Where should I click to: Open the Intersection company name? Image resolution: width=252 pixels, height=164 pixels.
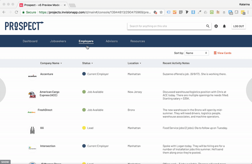tap(48, 146)
